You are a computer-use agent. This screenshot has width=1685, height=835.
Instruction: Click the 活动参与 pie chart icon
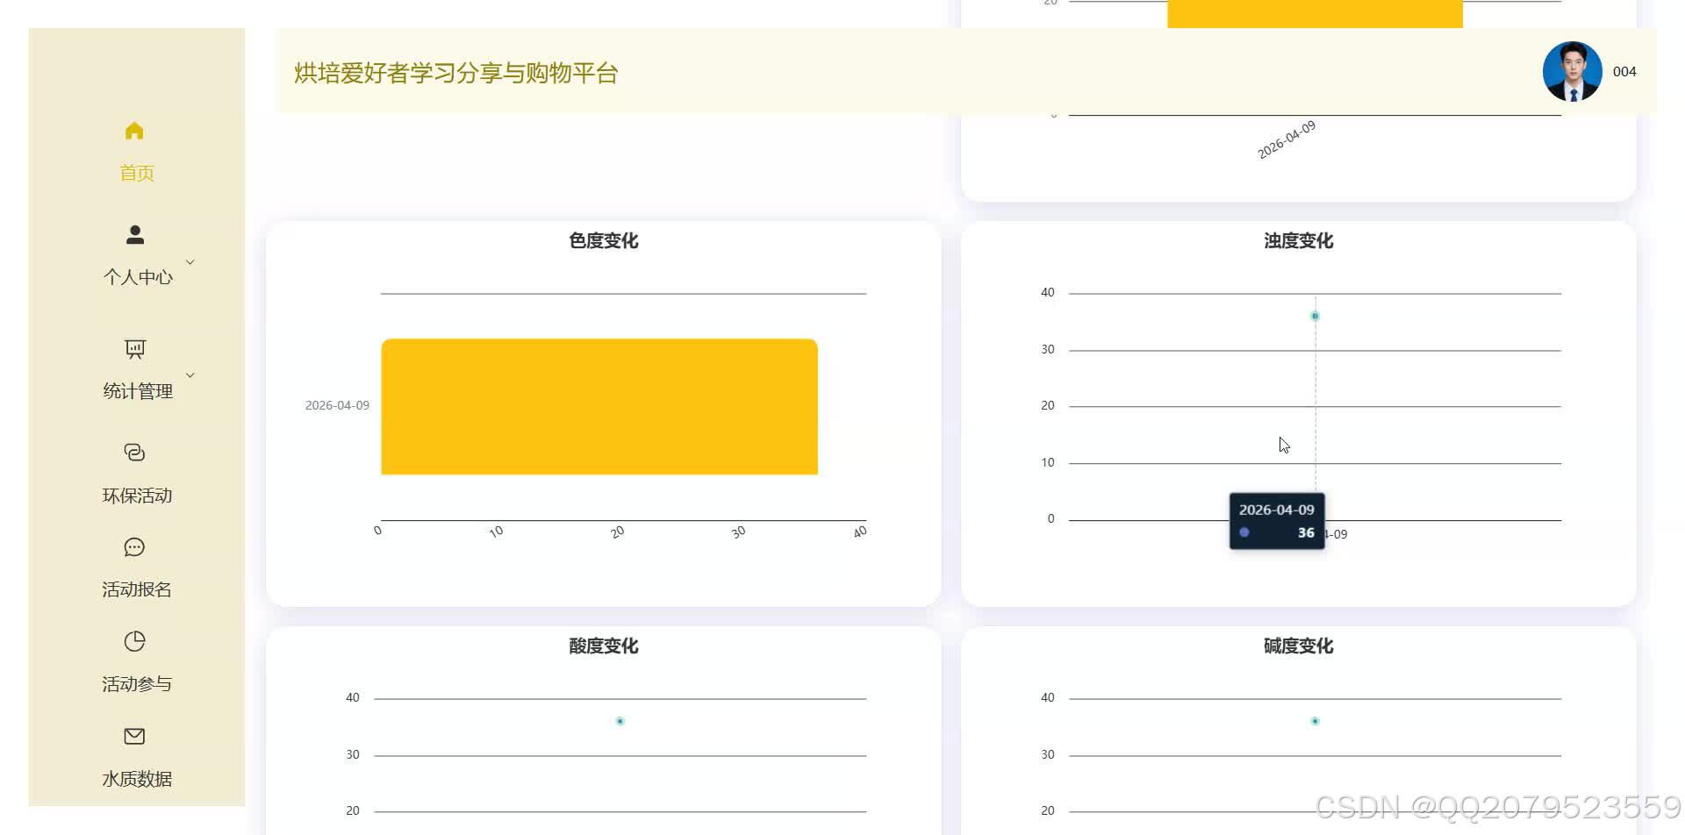pyautogui.click(x=134, y=641)
